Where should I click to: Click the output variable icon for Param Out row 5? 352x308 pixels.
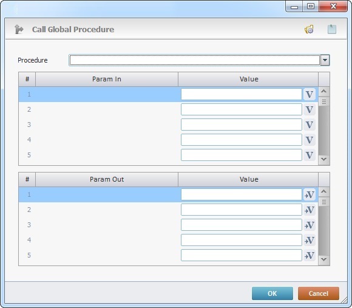click(x=310, y=255)
